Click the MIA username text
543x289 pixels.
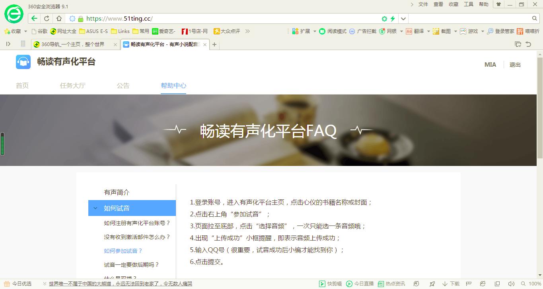click(x=490, y=64)
